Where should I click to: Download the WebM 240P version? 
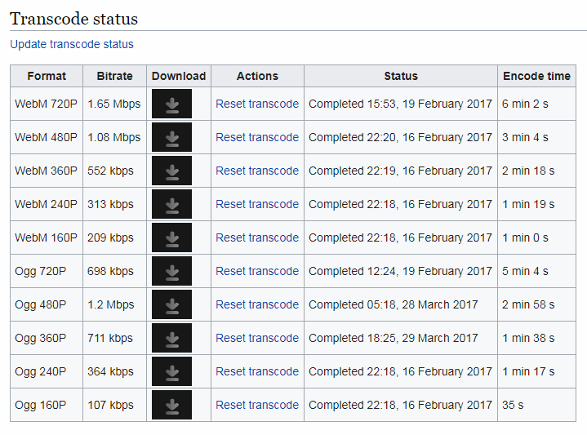pos(171,204)
